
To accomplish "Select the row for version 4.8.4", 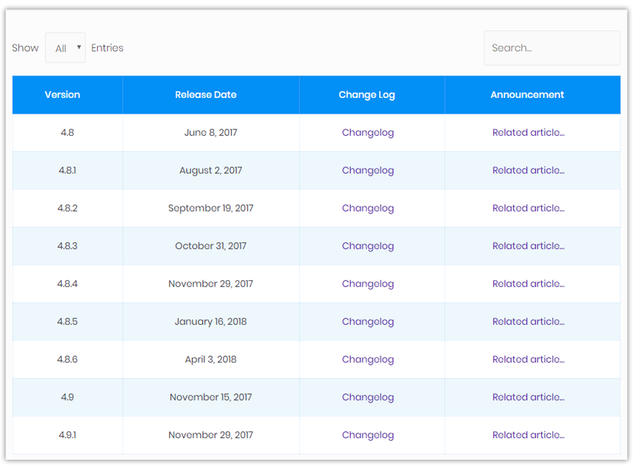I will coord(66,284).
